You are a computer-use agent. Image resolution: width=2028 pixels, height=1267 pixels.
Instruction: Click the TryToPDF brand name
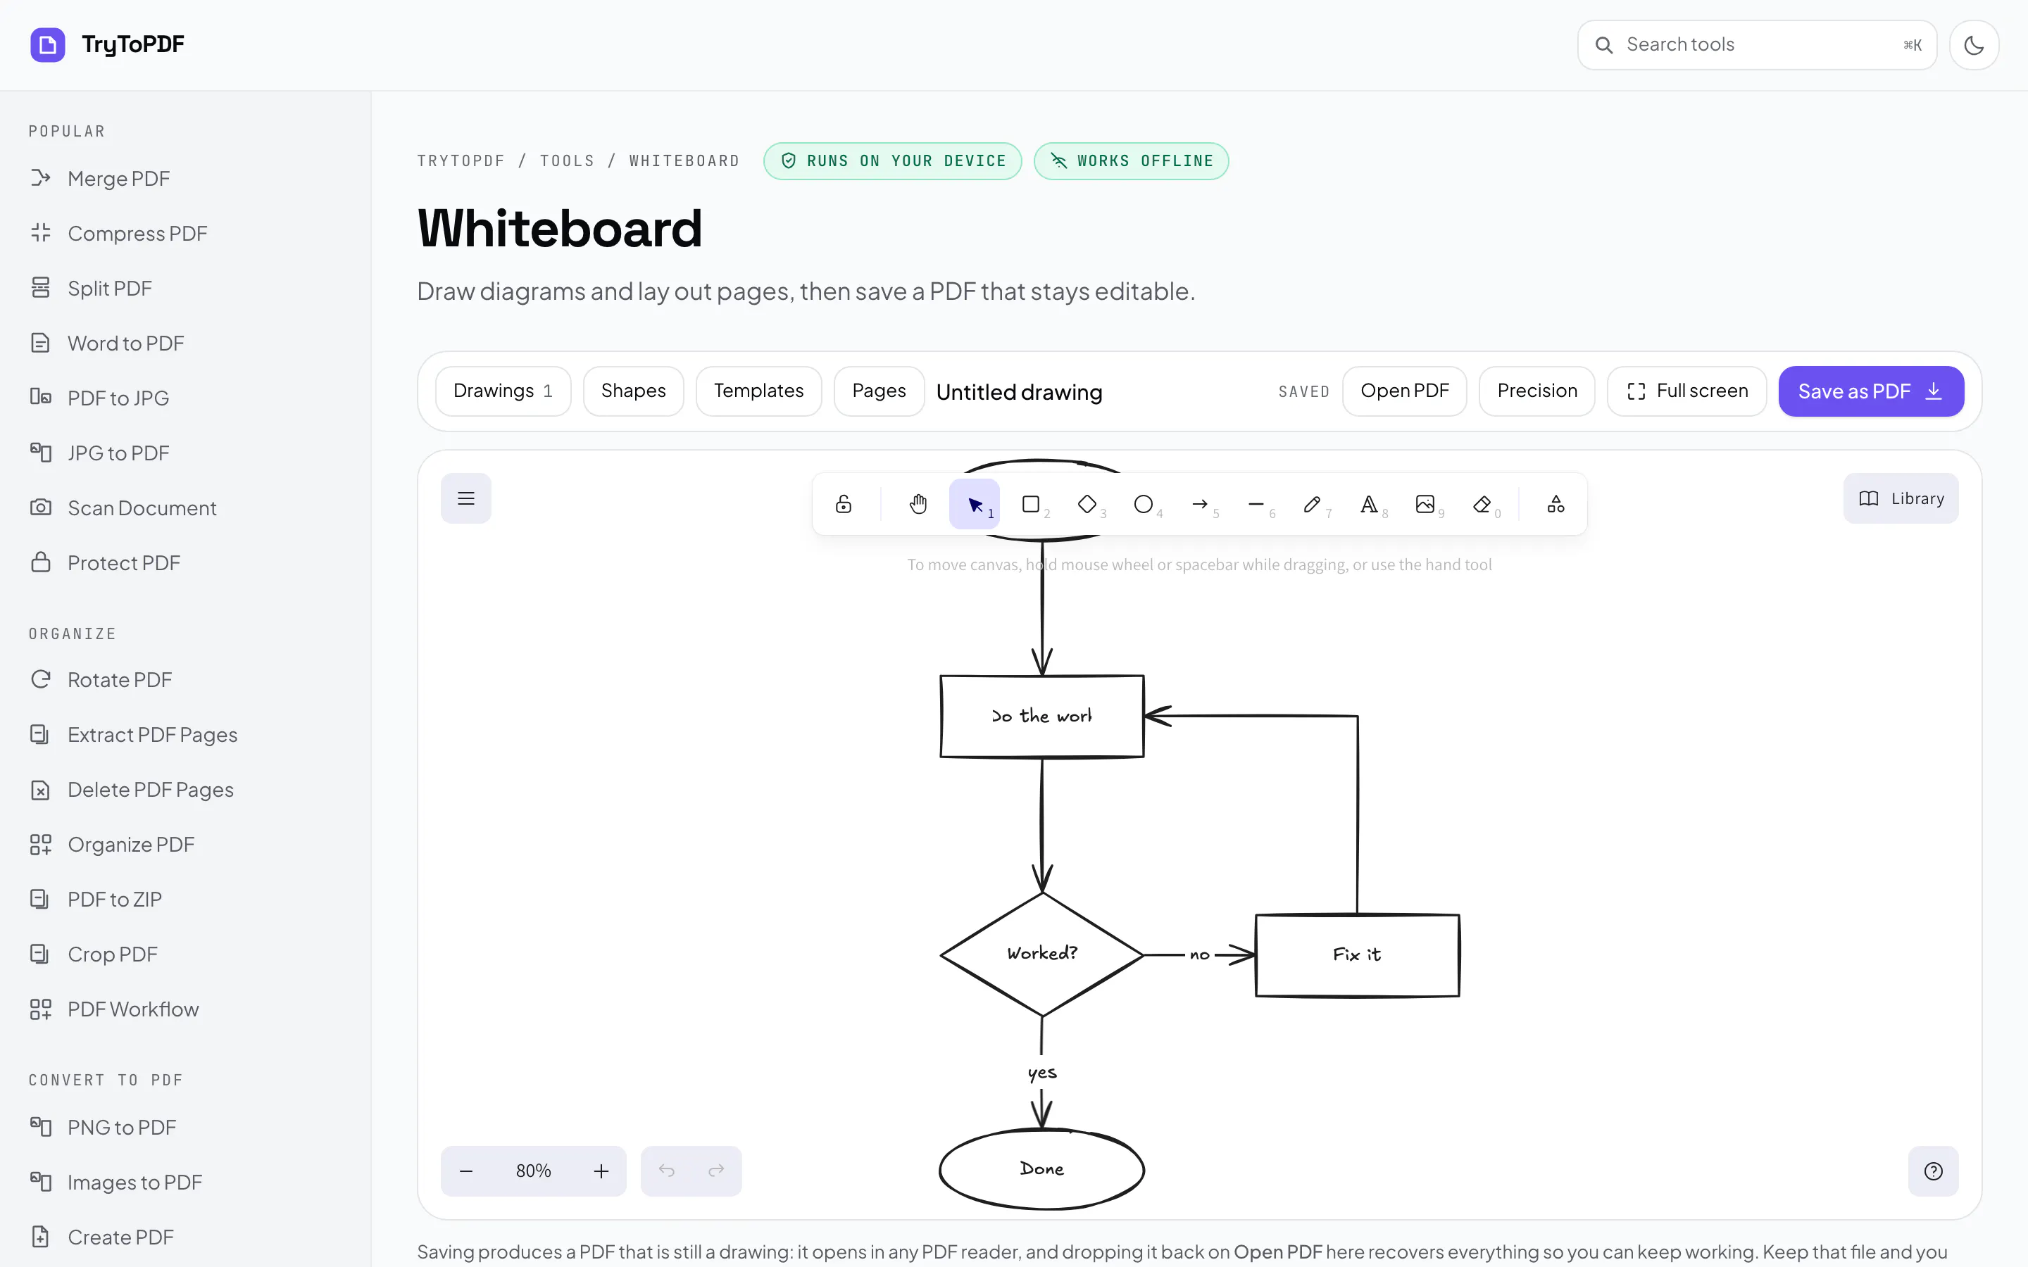click(x=132, y=44)
